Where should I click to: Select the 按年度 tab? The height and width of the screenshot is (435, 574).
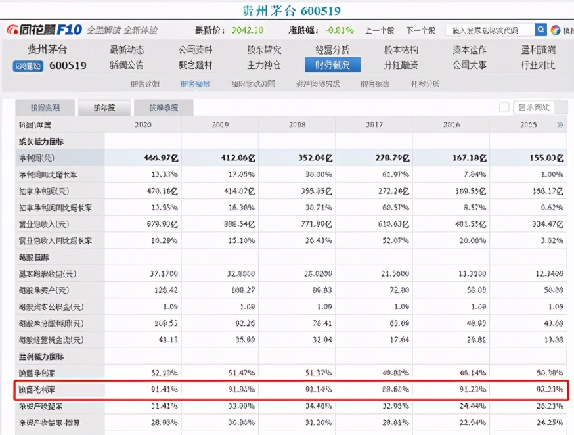coord(104,106)
